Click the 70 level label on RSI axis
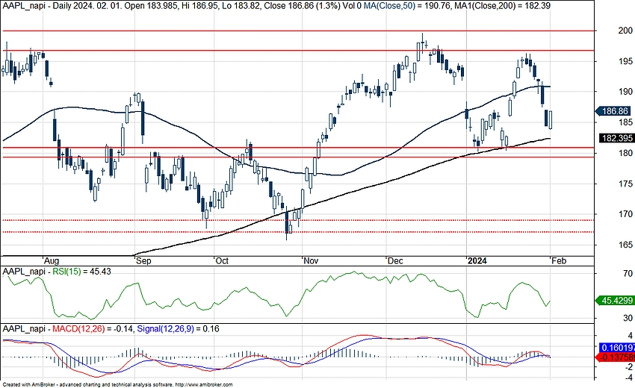Image resolution: width=635 pixels, height=388 pixels. point(628,274)
